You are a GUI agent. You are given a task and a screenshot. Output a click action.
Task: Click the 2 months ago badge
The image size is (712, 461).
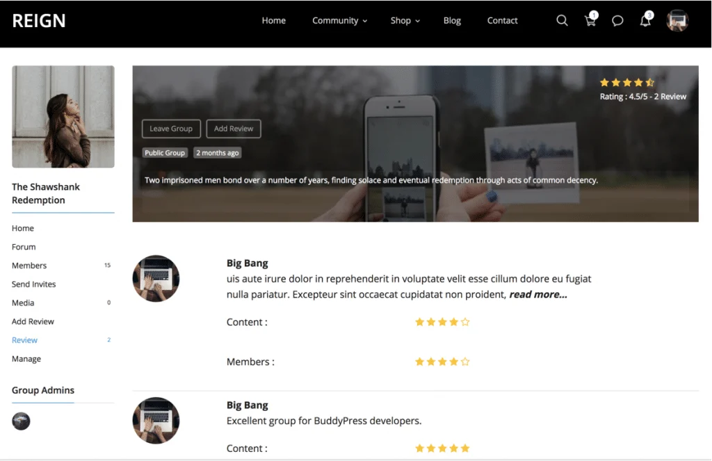click(217, 152)
